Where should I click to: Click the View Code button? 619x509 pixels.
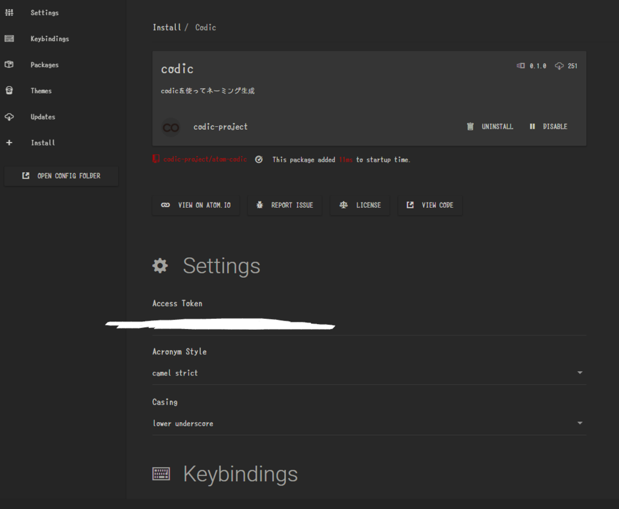coord(430,205)
